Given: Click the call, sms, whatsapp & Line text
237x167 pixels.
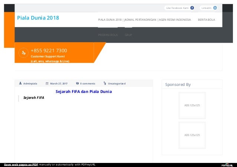Looking at the screenshot, I should 50,61.
